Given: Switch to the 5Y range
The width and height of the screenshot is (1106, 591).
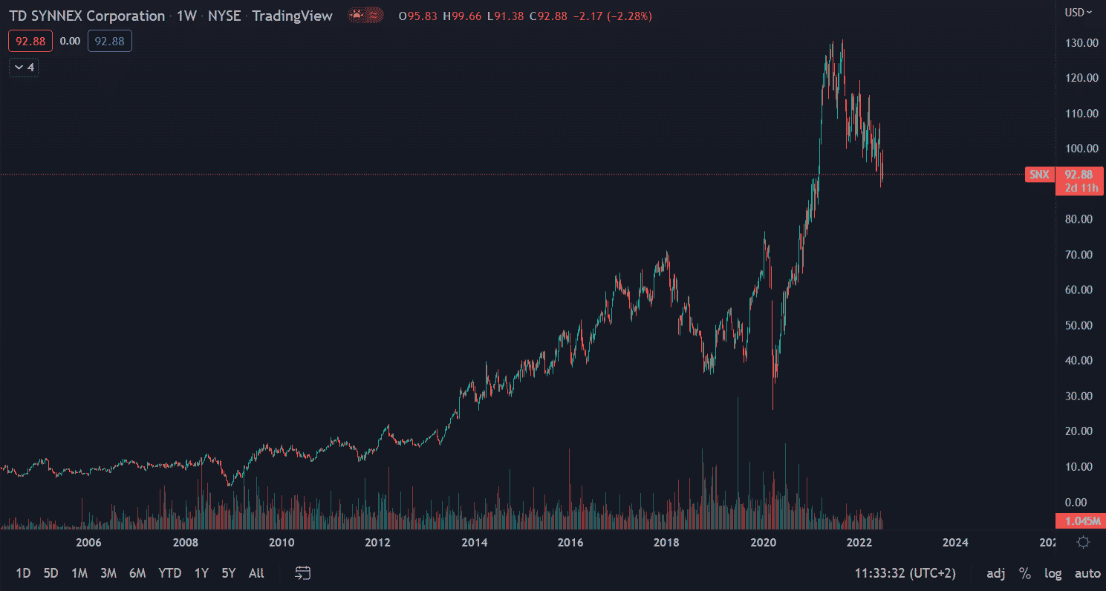Looking at the screenshot, I should (228, 573).
